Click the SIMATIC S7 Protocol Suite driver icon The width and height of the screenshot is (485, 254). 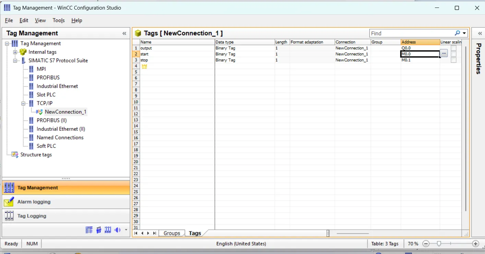click(23, 61)
